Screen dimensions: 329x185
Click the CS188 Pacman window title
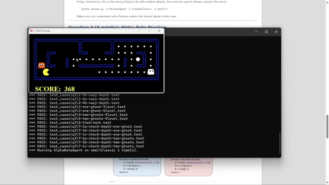[x=42, y=31]
